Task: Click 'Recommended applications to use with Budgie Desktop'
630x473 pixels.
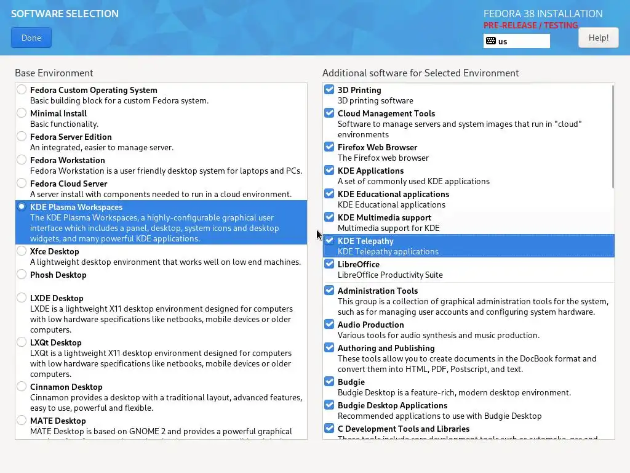Action: click(x=439, y=416)
